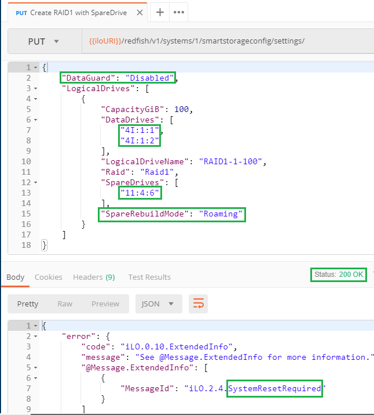Viewport: 374px width, 415px height.
Task: Select the Pretty view button
Action: click(x=28, y=304)
